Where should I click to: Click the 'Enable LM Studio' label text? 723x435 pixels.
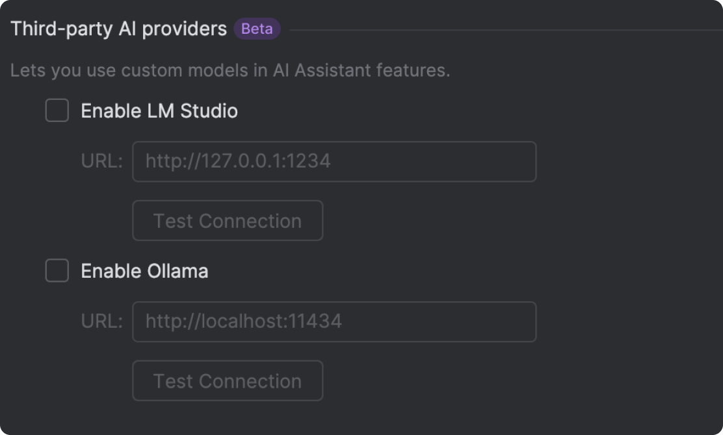159,111
